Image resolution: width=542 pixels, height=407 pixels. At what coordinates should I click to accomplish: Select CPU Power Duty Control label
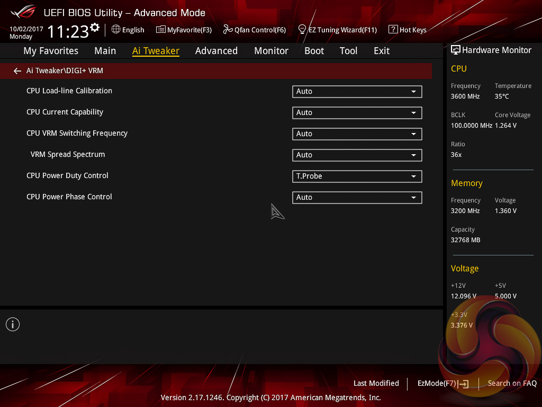click(67, 175)
